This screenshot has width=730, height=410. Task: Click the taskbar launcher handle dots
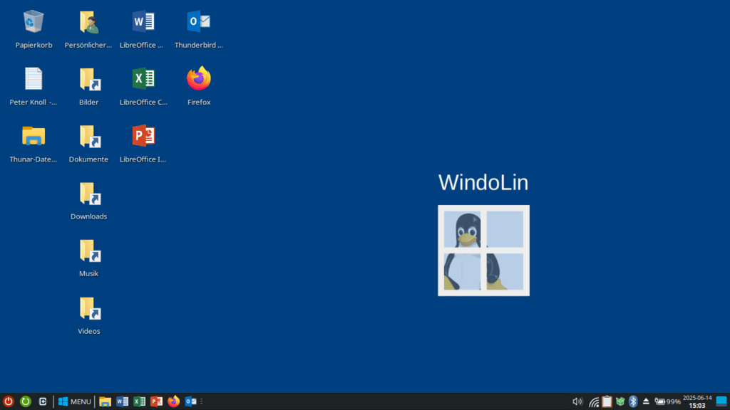[202, 401]
